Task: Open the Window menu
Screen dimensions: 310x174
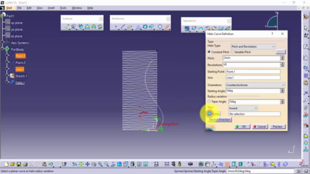Action: 77,8
